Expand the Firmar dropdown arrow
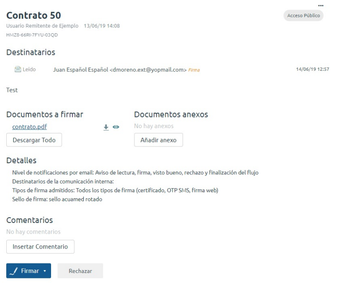The height and width of the screenshot is (287, 341). coord(45,271)
